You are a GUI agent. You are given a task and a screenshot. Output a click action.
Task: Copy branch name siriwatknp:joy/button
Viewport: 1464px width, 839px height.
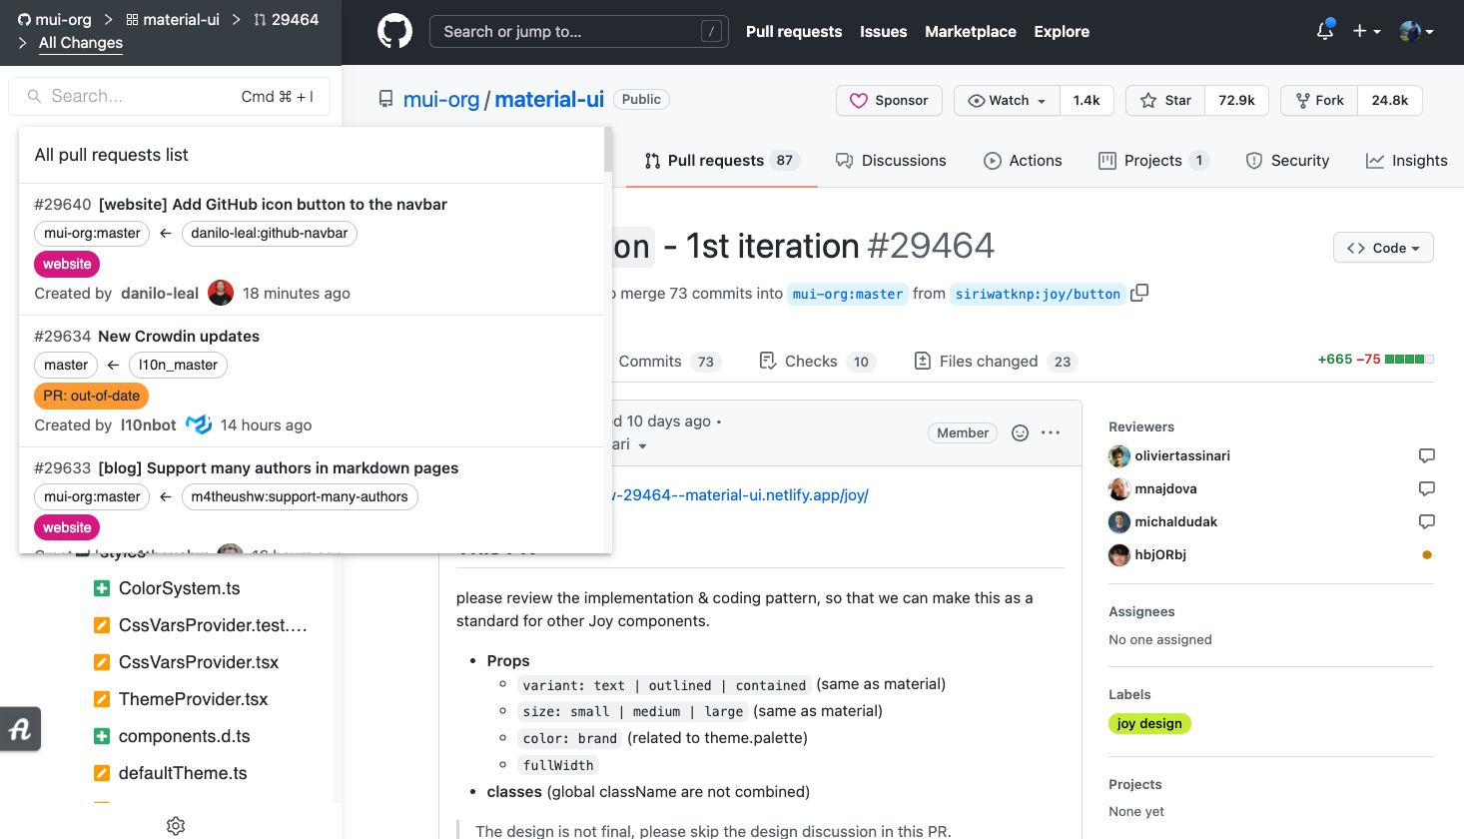[1139, 293]
